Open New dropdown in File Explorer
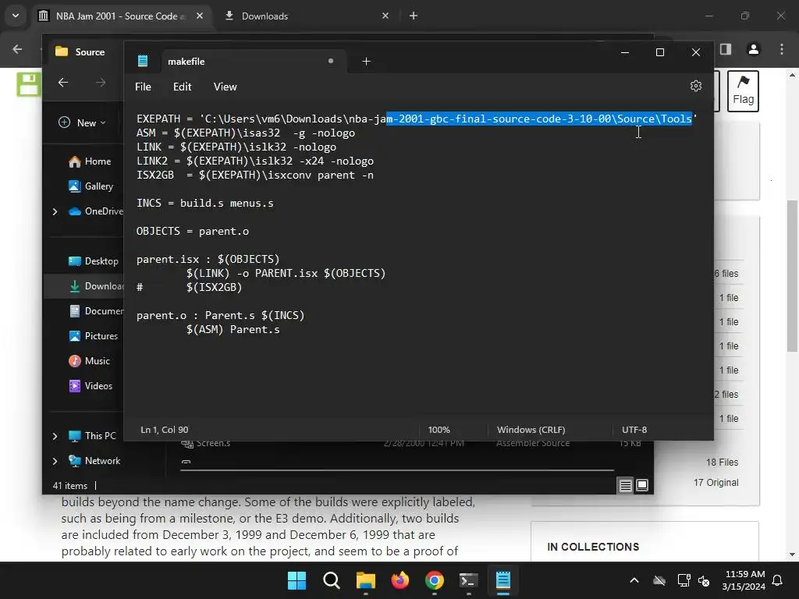The width and height of the screenshot is (799, 599). point(83,122)
